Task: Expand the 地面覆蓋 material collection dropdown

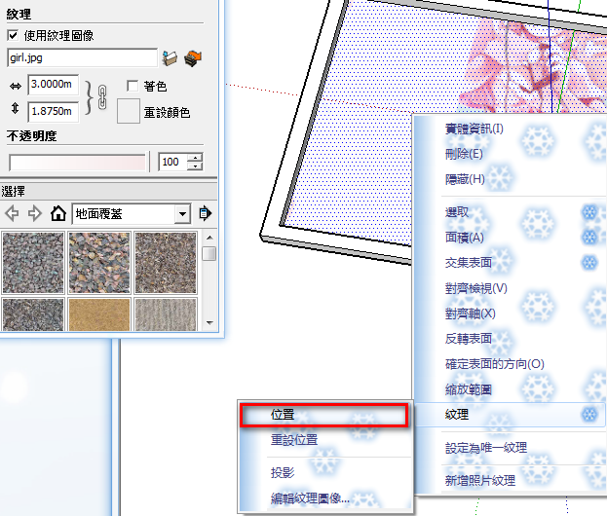Action: pos(182,213)
